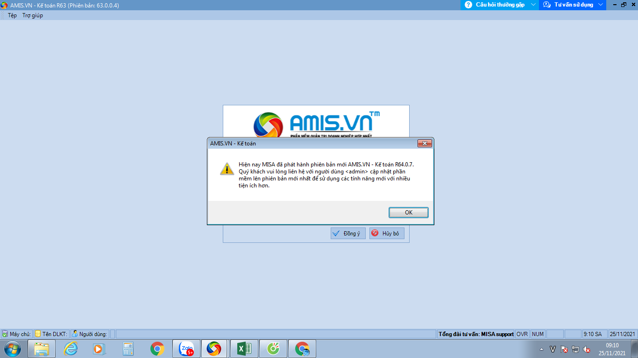Screen dimensions: 638x358
Task: Open Google Chrome from the taskbar
Action: coord(157,349)
